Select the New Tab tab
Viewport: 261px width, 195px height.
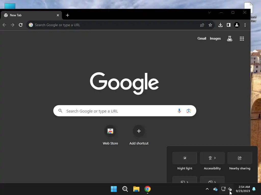click(x=31, y=15)
